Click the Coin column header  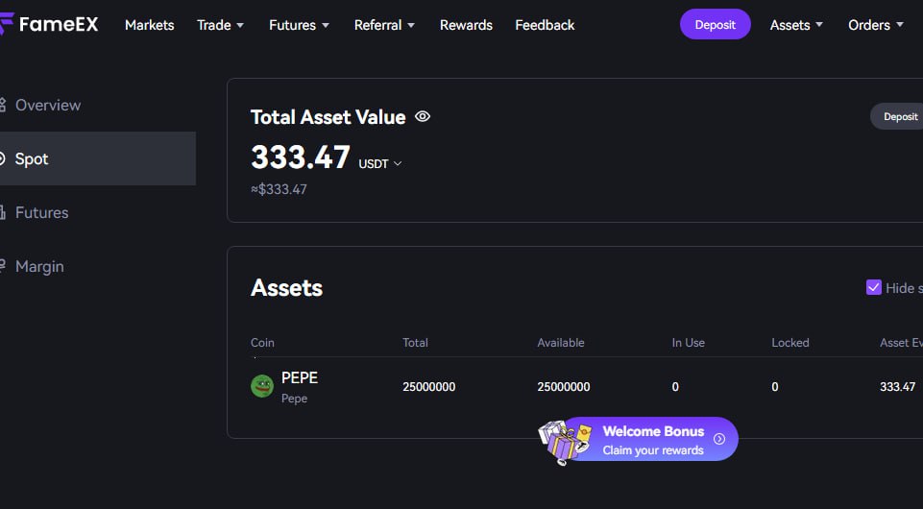[262, 343]
